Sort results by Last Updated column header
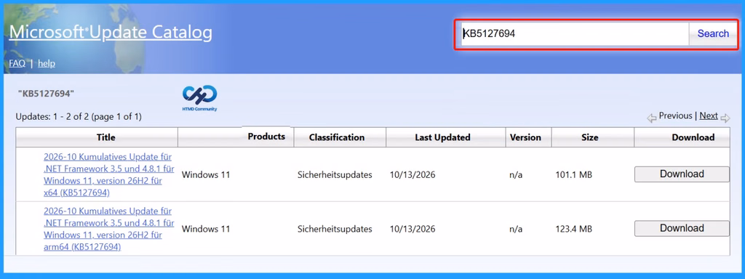Viewport: 745px width, 279px height. 442,137
